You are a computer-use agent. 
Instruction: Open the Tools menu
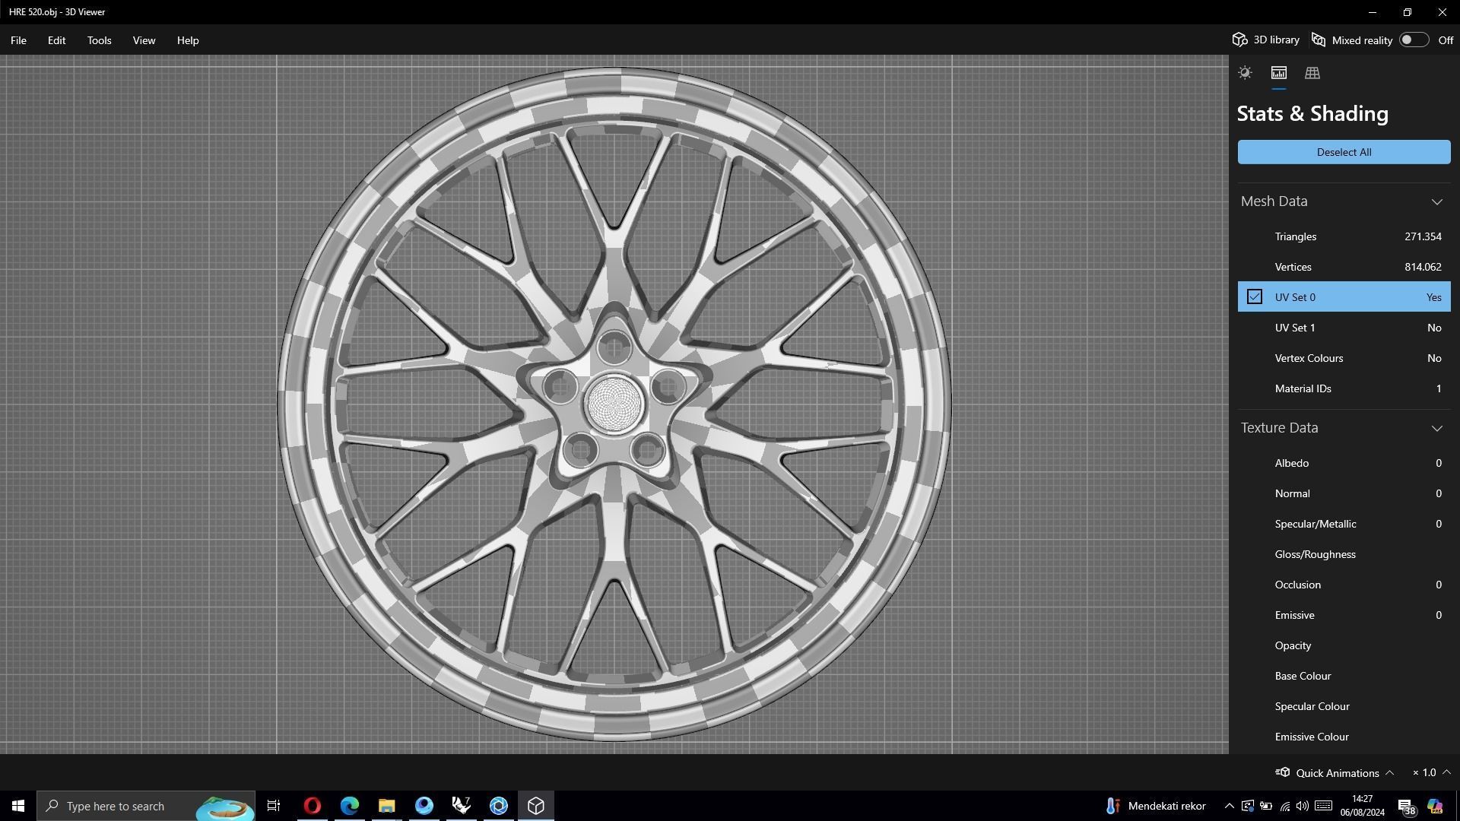(x=99, y=40)
